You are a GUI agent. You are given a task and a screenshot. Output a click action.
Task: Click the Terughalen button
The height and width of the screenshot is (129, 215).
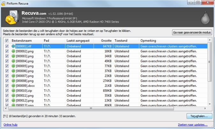click(x=199, y=116)
